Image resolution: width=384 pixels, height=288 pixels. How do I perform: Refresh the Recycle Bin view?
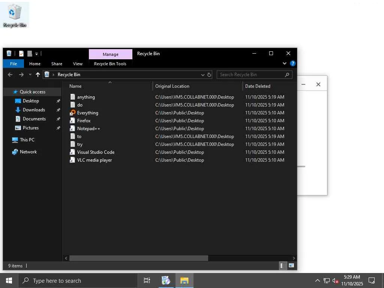pos(209,75)
